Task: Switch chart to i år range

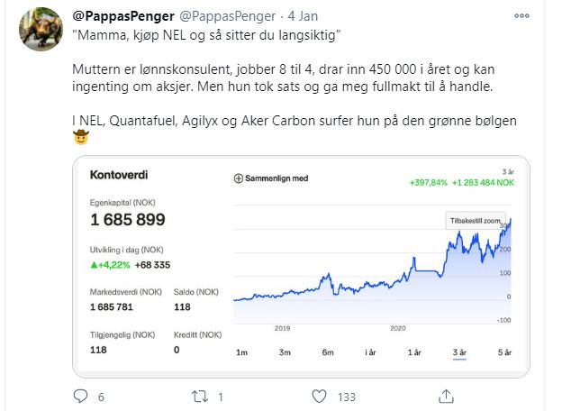Action: 370,352
